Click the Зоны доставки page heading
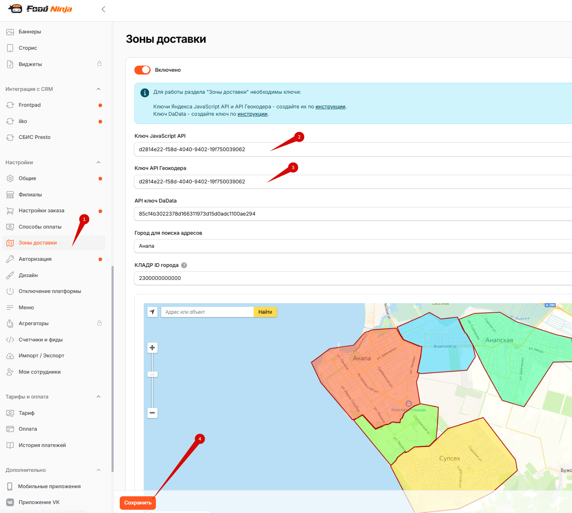 click(x=166, y=39)
